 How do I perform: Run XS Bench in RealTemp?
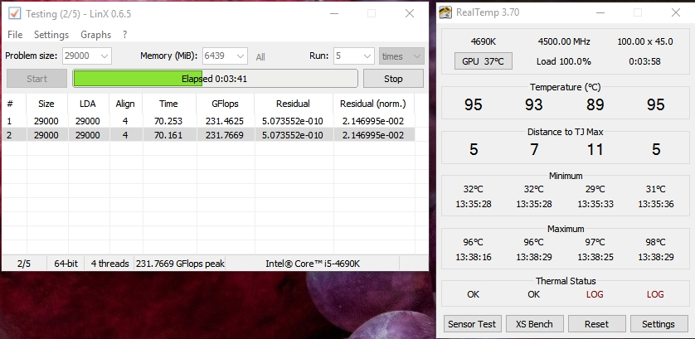click(x=535, y=324)
